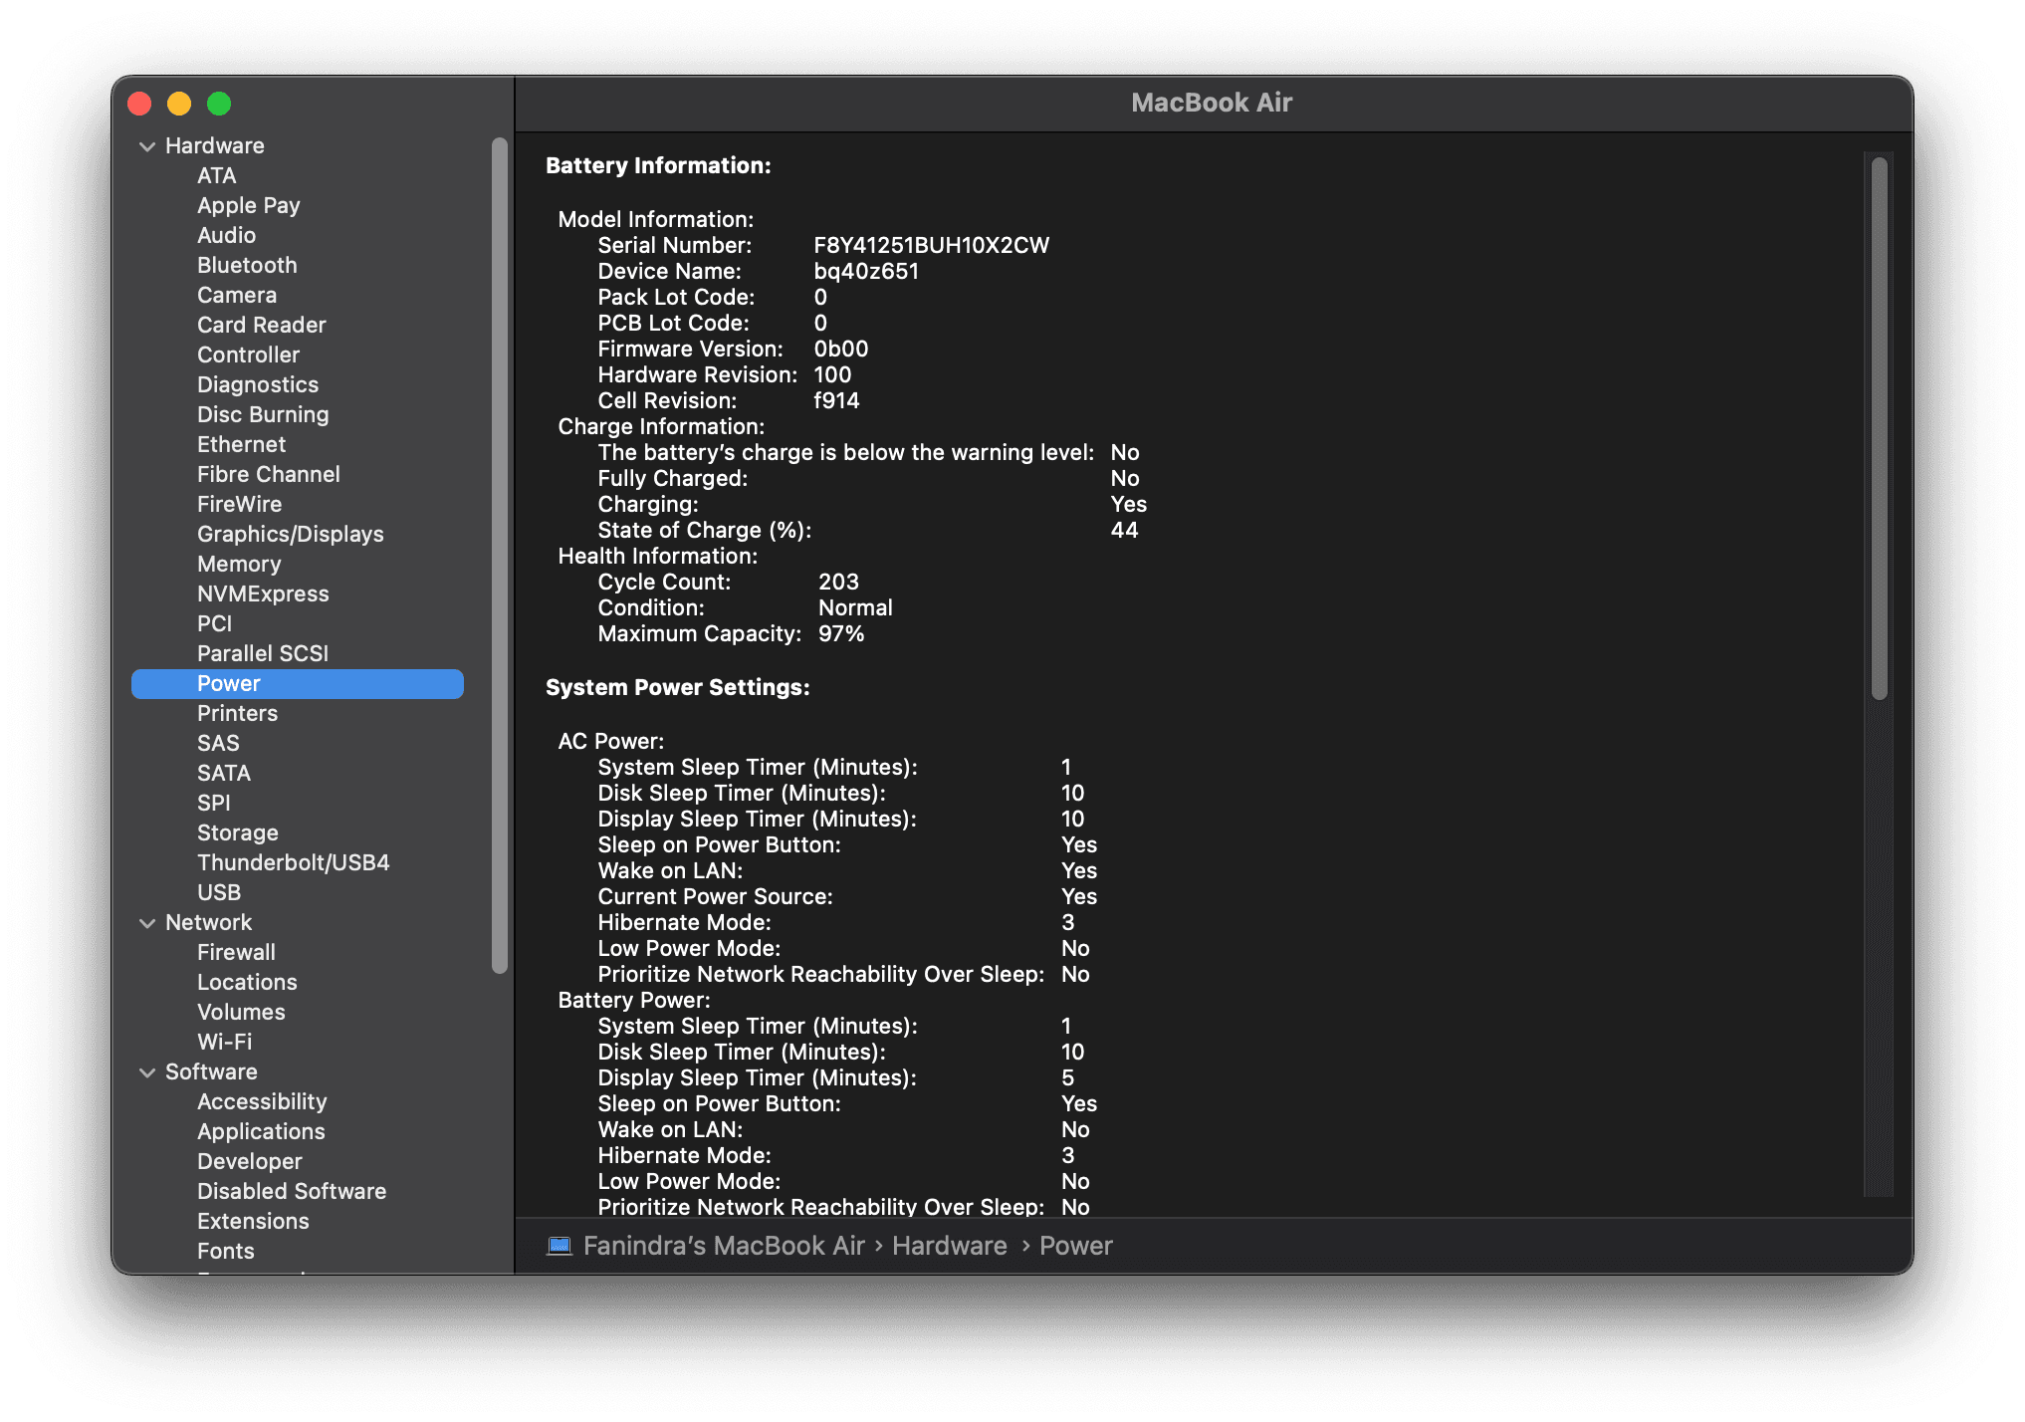Click the System Power Settings heading
The image size is (2025, 1422).
point(677,687)
